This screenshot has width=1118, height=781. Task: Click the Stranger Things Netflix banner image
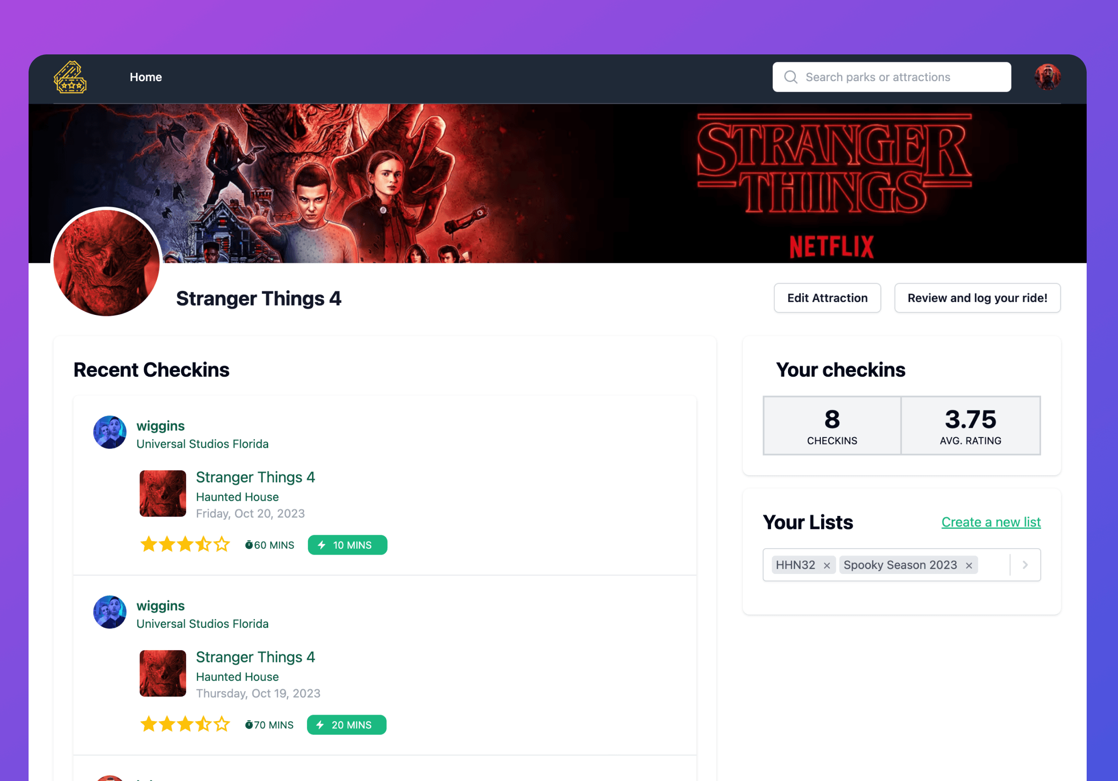tap(557, 183)
